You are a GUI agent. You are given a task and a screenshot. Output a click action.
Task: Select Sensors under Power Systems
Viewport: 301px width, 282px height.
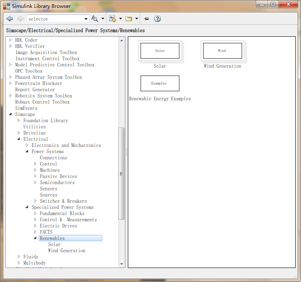tap(49, 189)
